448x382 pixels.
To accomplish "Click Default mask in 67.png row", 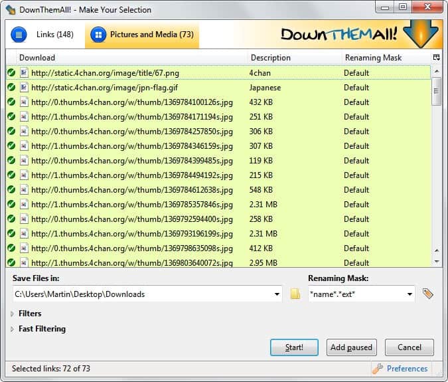I will [x=356, y=73].
